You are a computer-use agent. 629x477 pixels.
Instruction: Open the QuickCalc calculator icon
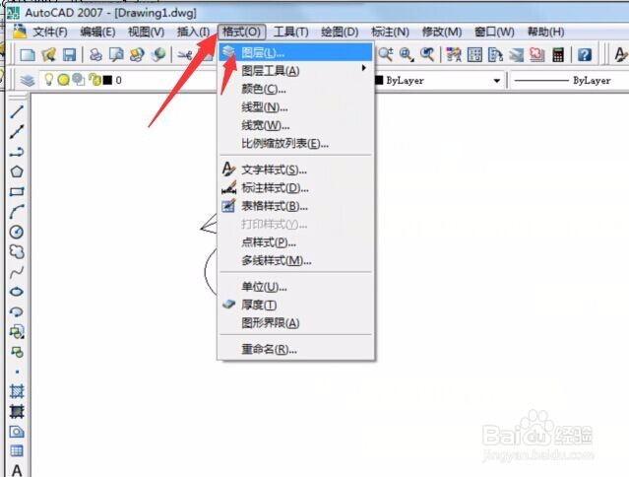[x=558, y=54]
